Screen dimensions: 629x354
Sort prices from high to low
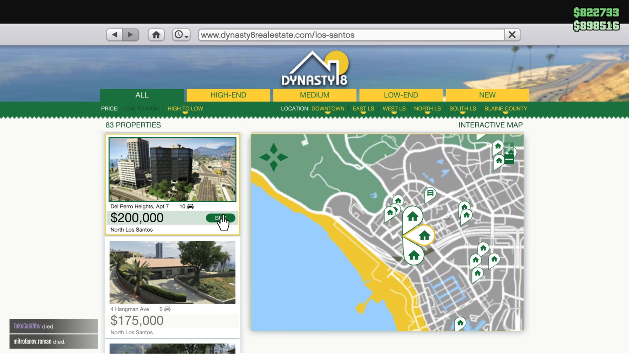[x=185, y=109]
